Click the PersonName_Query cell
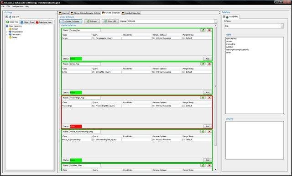The width and height of the screenshot is (292, 176). tap(106, 38)
